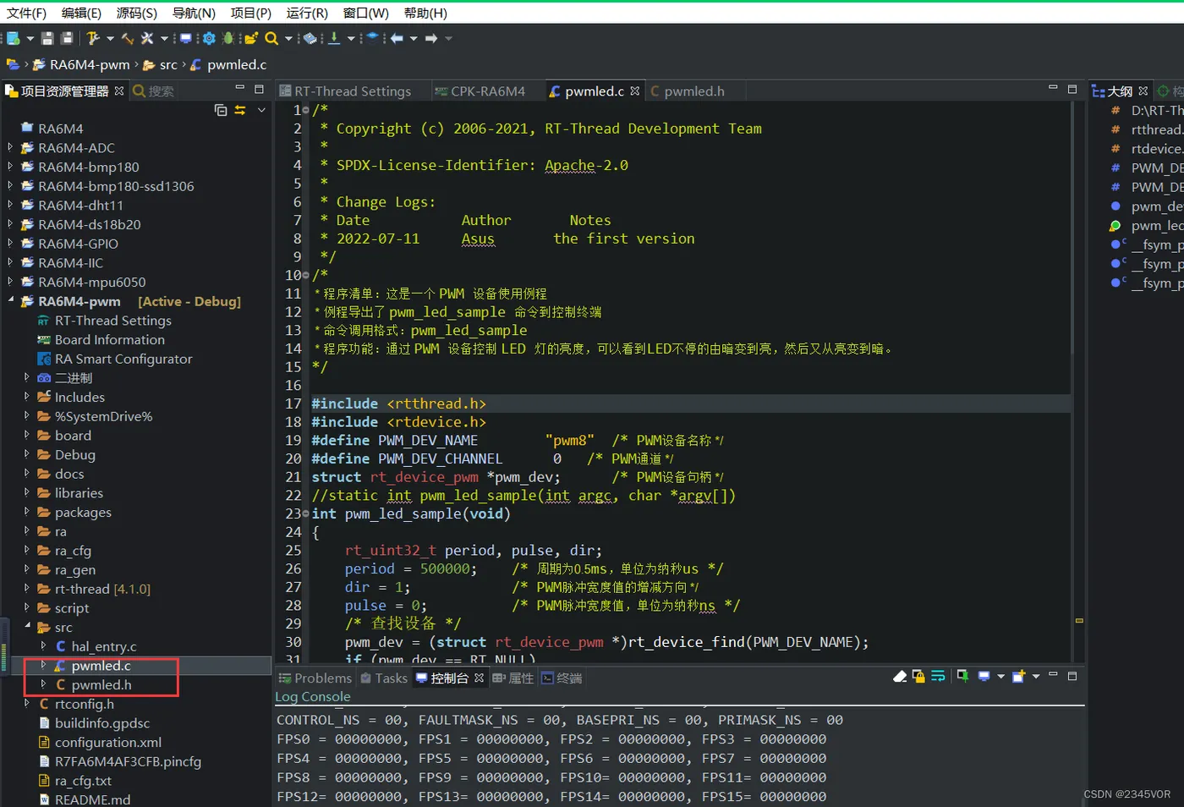Open the terminal monitor icon in toolbar
Screen dimensions: 1184x807
(x=186, y=38)
